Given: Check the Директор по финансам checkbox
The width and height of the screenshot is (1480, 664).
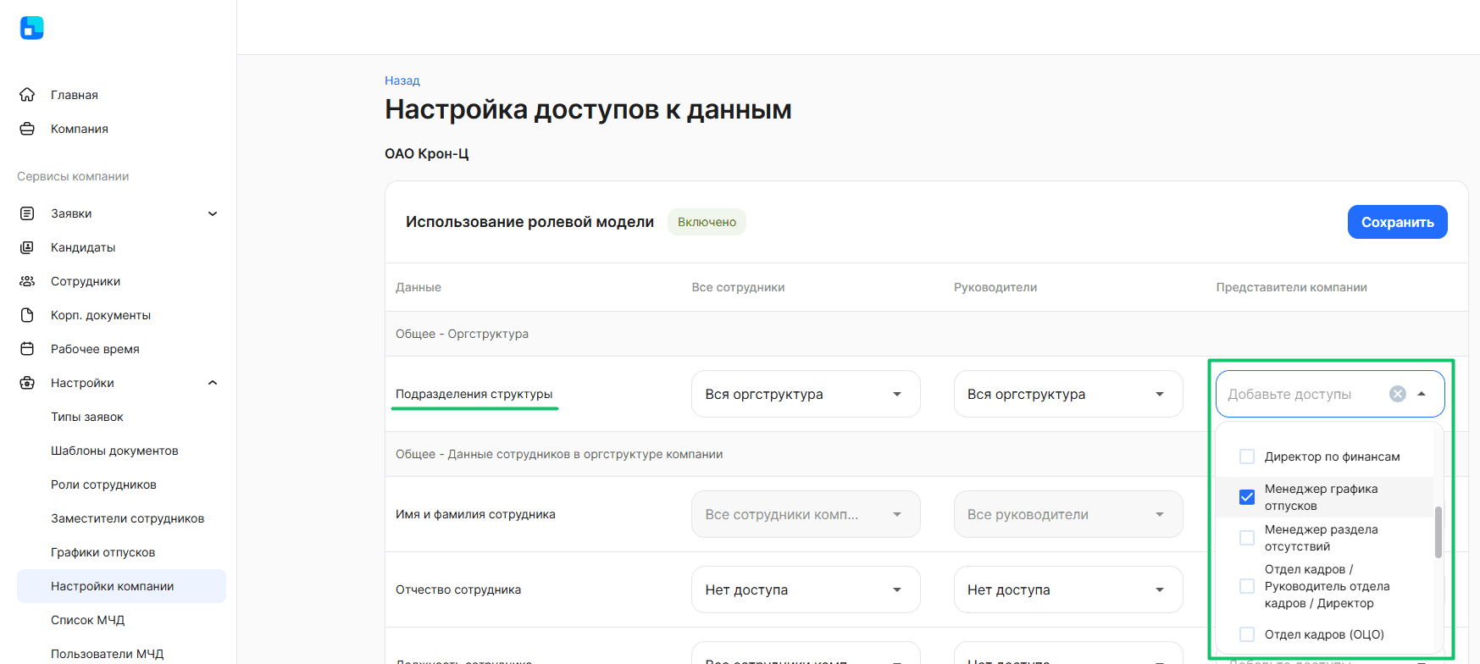Looking at the screenshot, I should [x=1247, y=456].
